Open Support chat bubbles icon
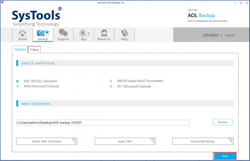 click(x=63, y=34)
